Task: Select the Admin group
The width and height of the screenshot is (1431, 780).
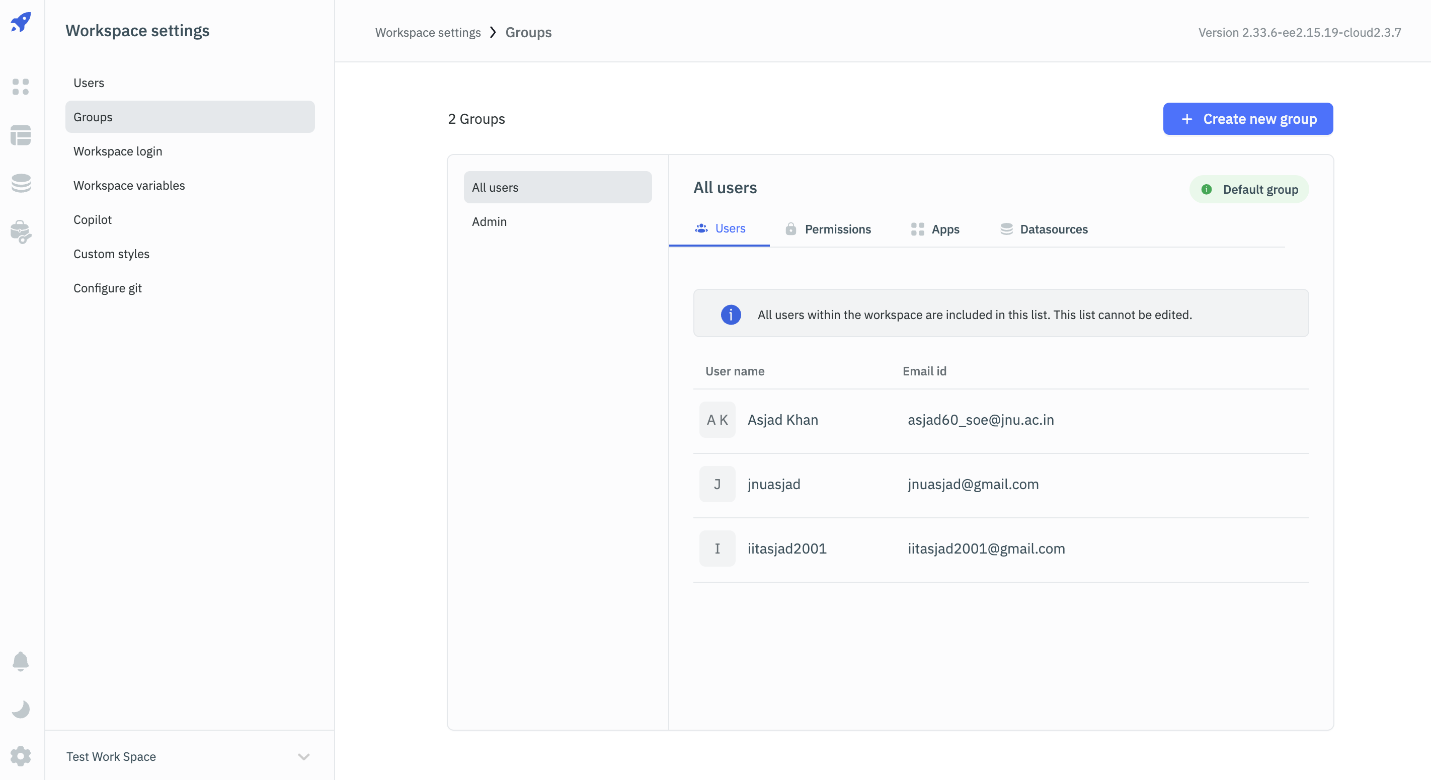Action: [x=489, y=221]
